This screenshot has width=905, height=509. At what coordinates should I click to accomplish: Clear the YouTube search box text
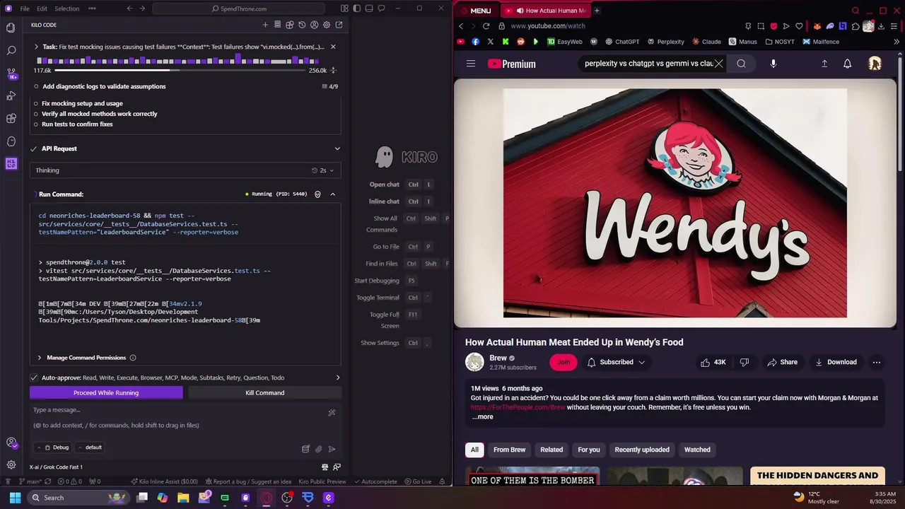[x=718, y=64]
